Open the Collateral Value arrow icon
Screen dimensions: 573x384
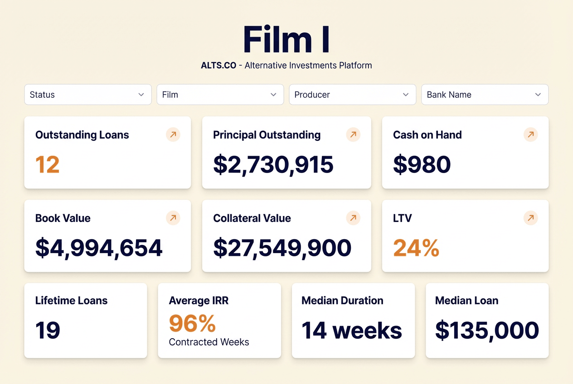coord(353,218)
